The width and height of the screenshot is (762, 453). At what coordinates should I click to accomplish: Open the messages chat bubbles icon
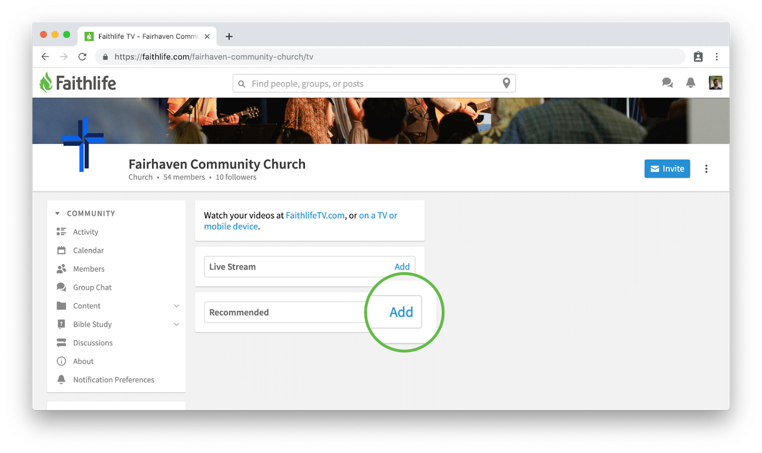click(667, 83)
